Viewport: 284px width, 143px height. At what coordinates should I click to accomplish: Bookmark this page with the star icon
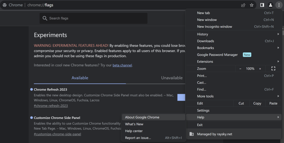tap(252, 5)
